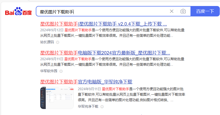This screenshot has width=220, height=115.
Task: Click the 2024年9月12日 result description
Action: (x=112, y=33)
